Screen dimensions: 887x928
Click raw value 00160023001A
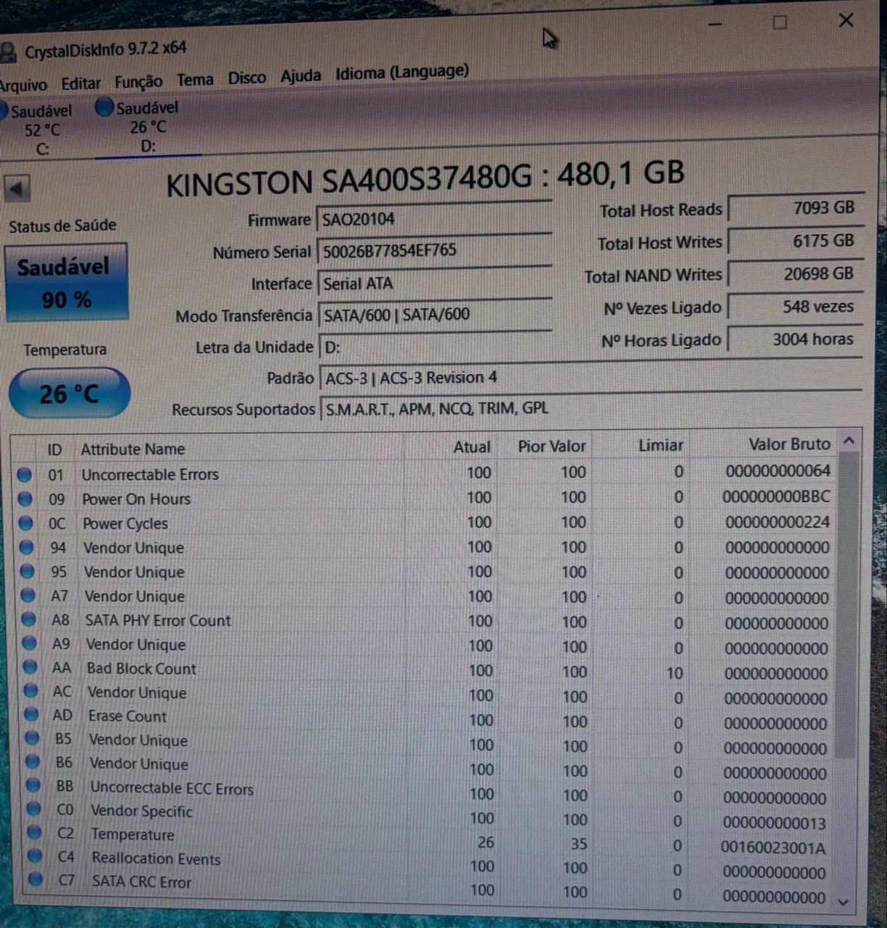click(x=773, y=848)
